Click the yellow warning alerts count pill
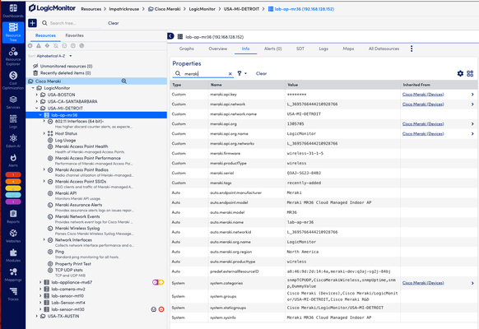The image size is (479, 329). (13, 188)
